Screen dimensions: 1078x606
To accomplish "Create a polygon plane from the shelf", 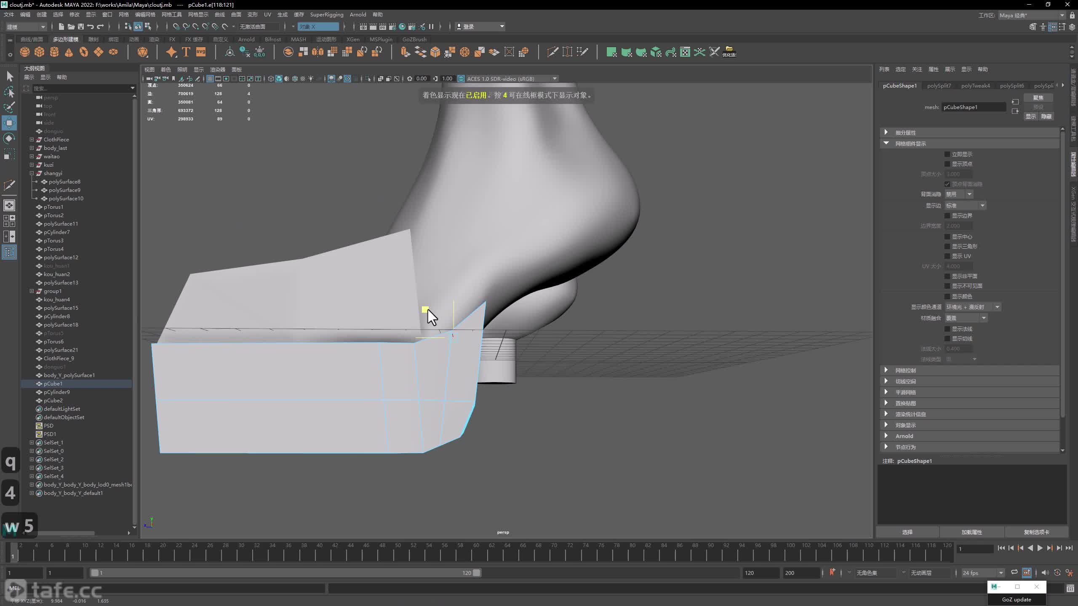I will pos(99,52).
